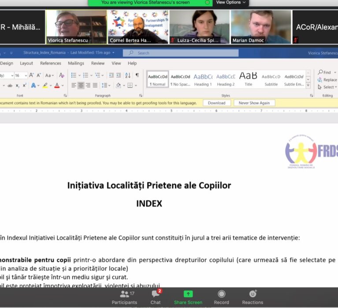Click the Text Effects icon
Viewport: 338px width, 308px height.
(33, 85)
